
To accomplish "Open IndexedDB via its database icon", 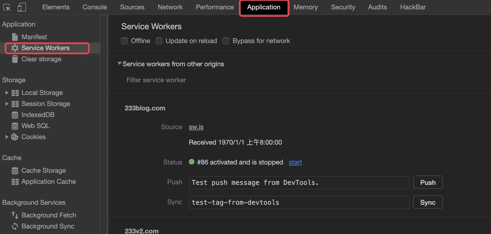I will 15,115.
